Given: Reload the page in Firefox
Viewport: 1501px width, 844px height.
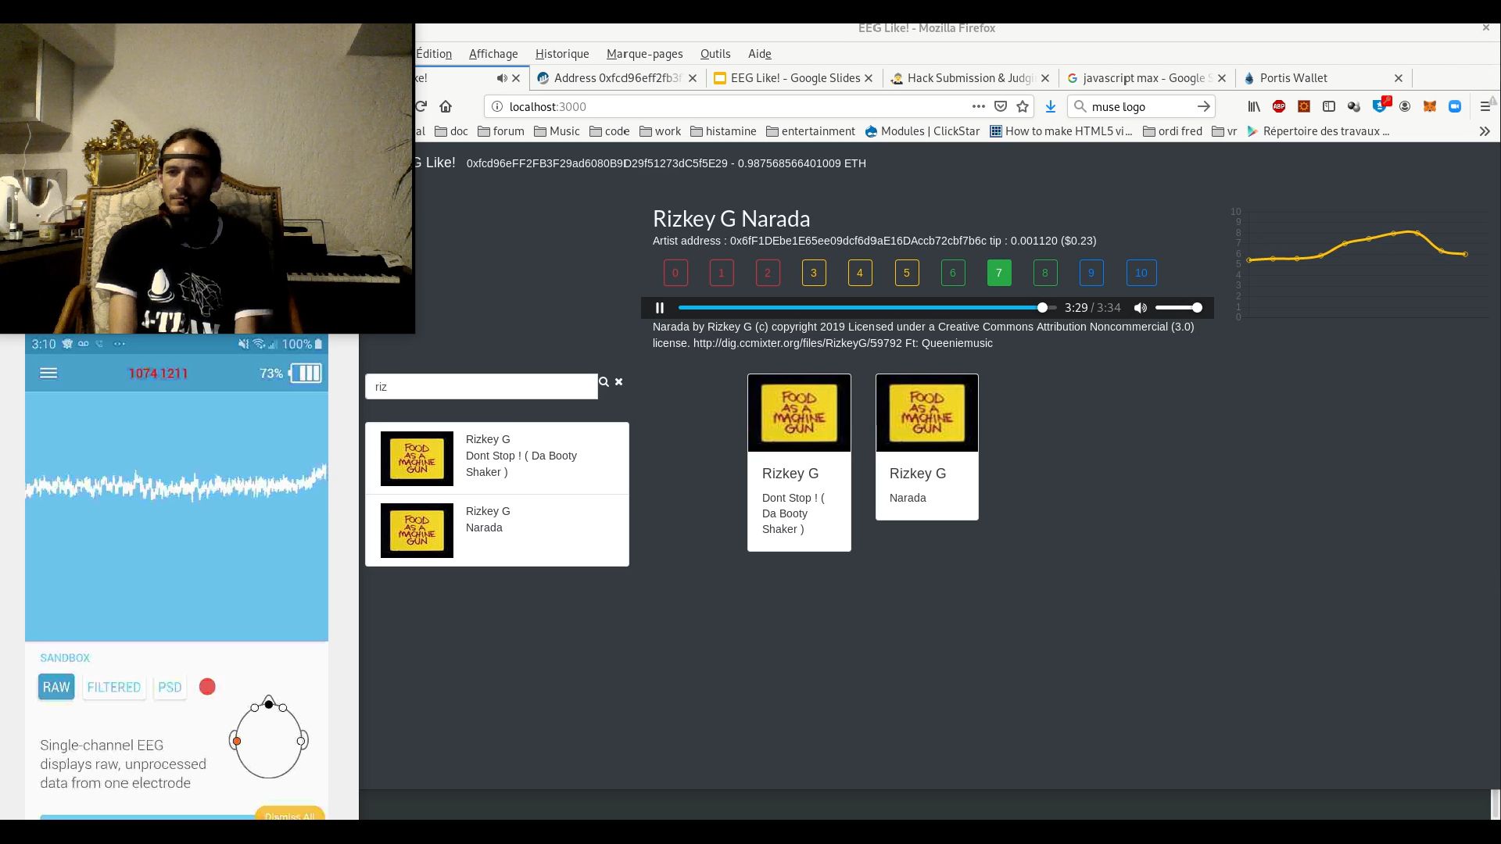Looking at the screenshot, I should pyautogui.click(x=421, y=106).
